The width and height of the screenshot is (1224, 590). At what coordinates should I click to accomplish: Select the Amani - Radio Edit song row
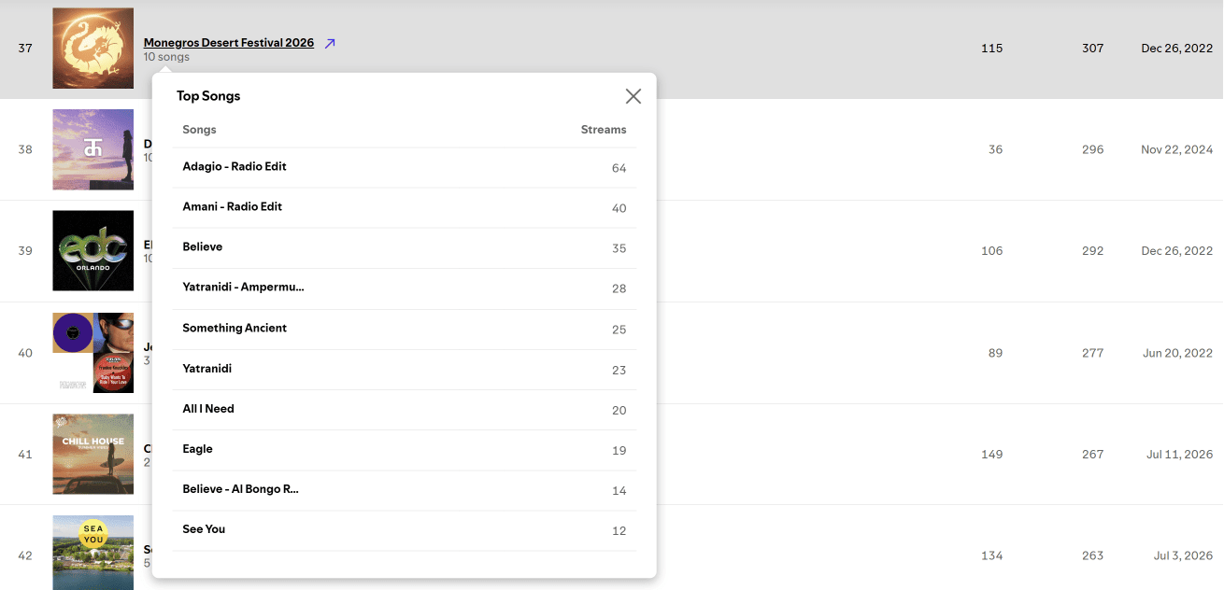405,207
